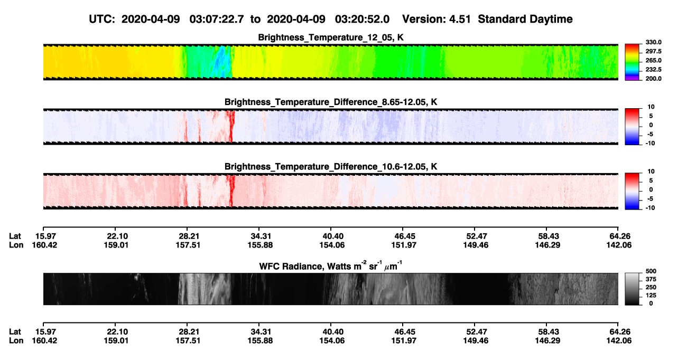The height and width of the screenshot is (352, 687).
Task: Click the 160.42 longitude label under the WFC Radiance strip
Action: (x=45, y=340)
